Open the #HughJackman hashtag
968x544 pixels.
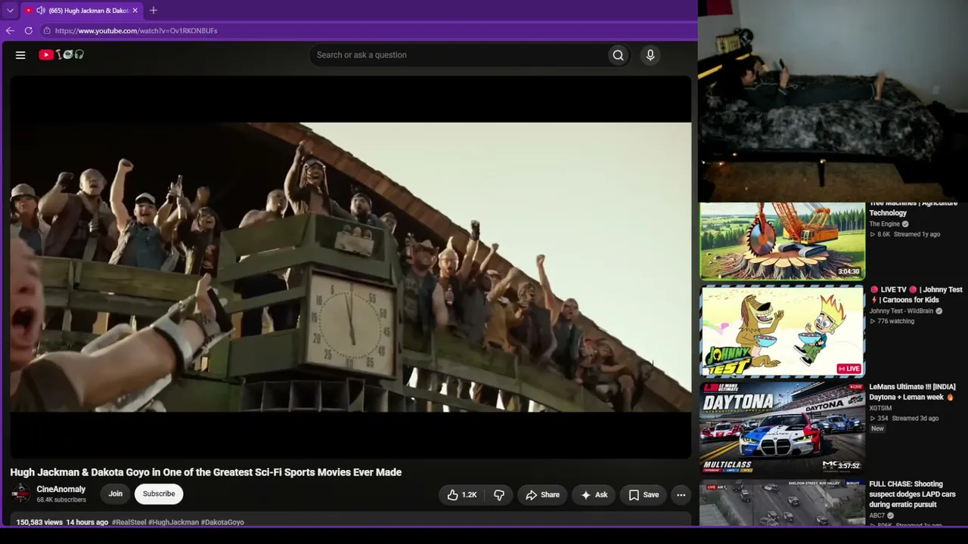coord(173,522)
